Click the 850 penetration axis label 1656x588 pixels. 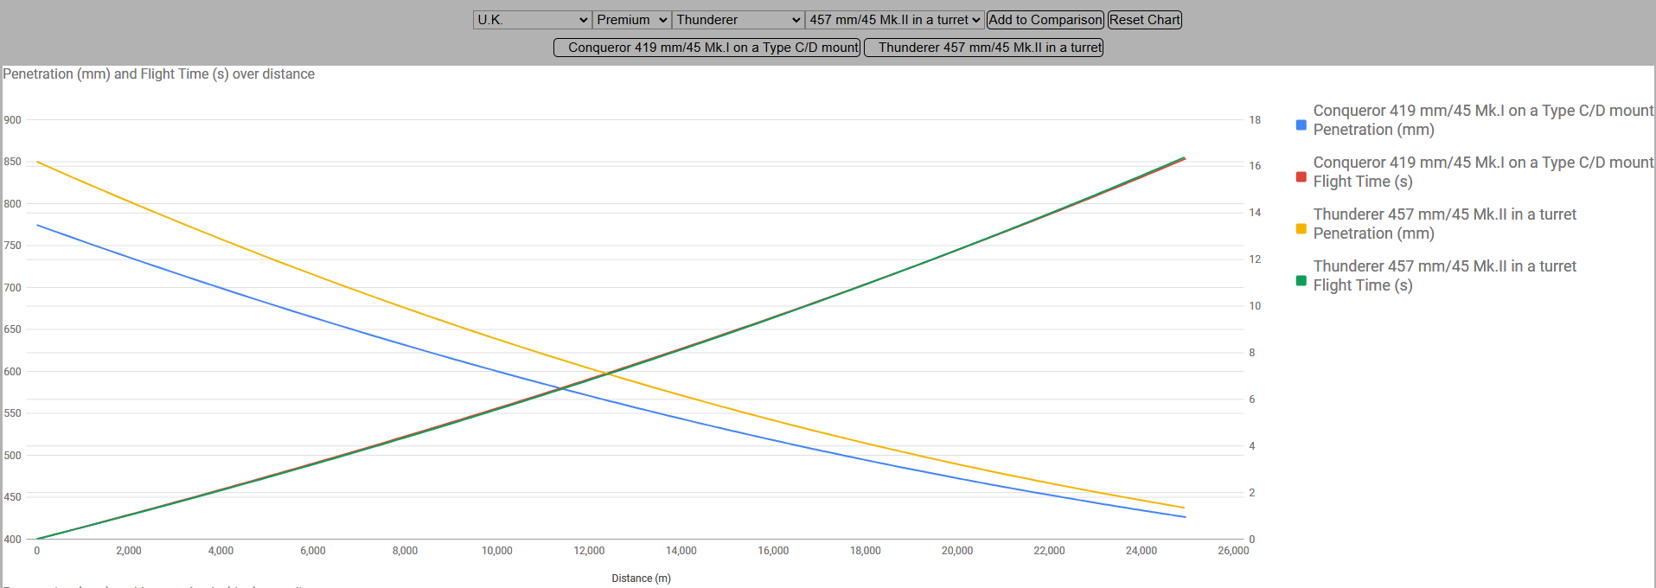tap(13, 162)
